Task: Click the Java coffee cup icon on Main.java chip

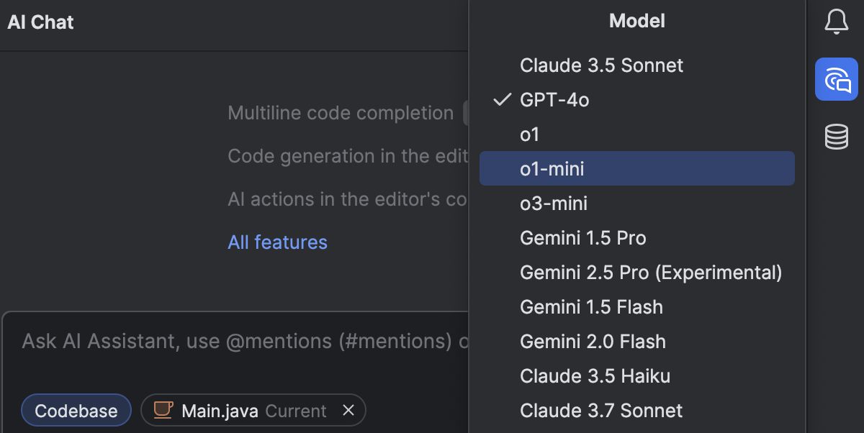Action: pos(163,410)
